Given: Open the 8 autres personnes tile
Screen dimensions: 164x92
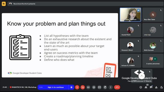Looking at the screenshot, I should pos(153,61).
